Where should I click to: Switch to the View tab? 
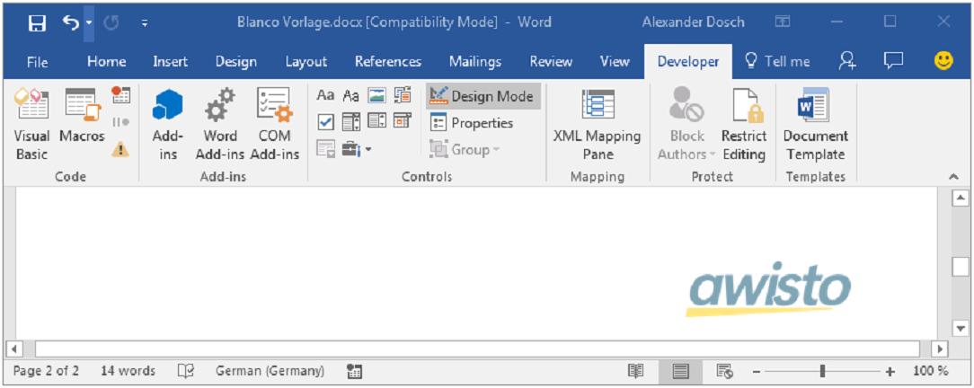point(615,61)
